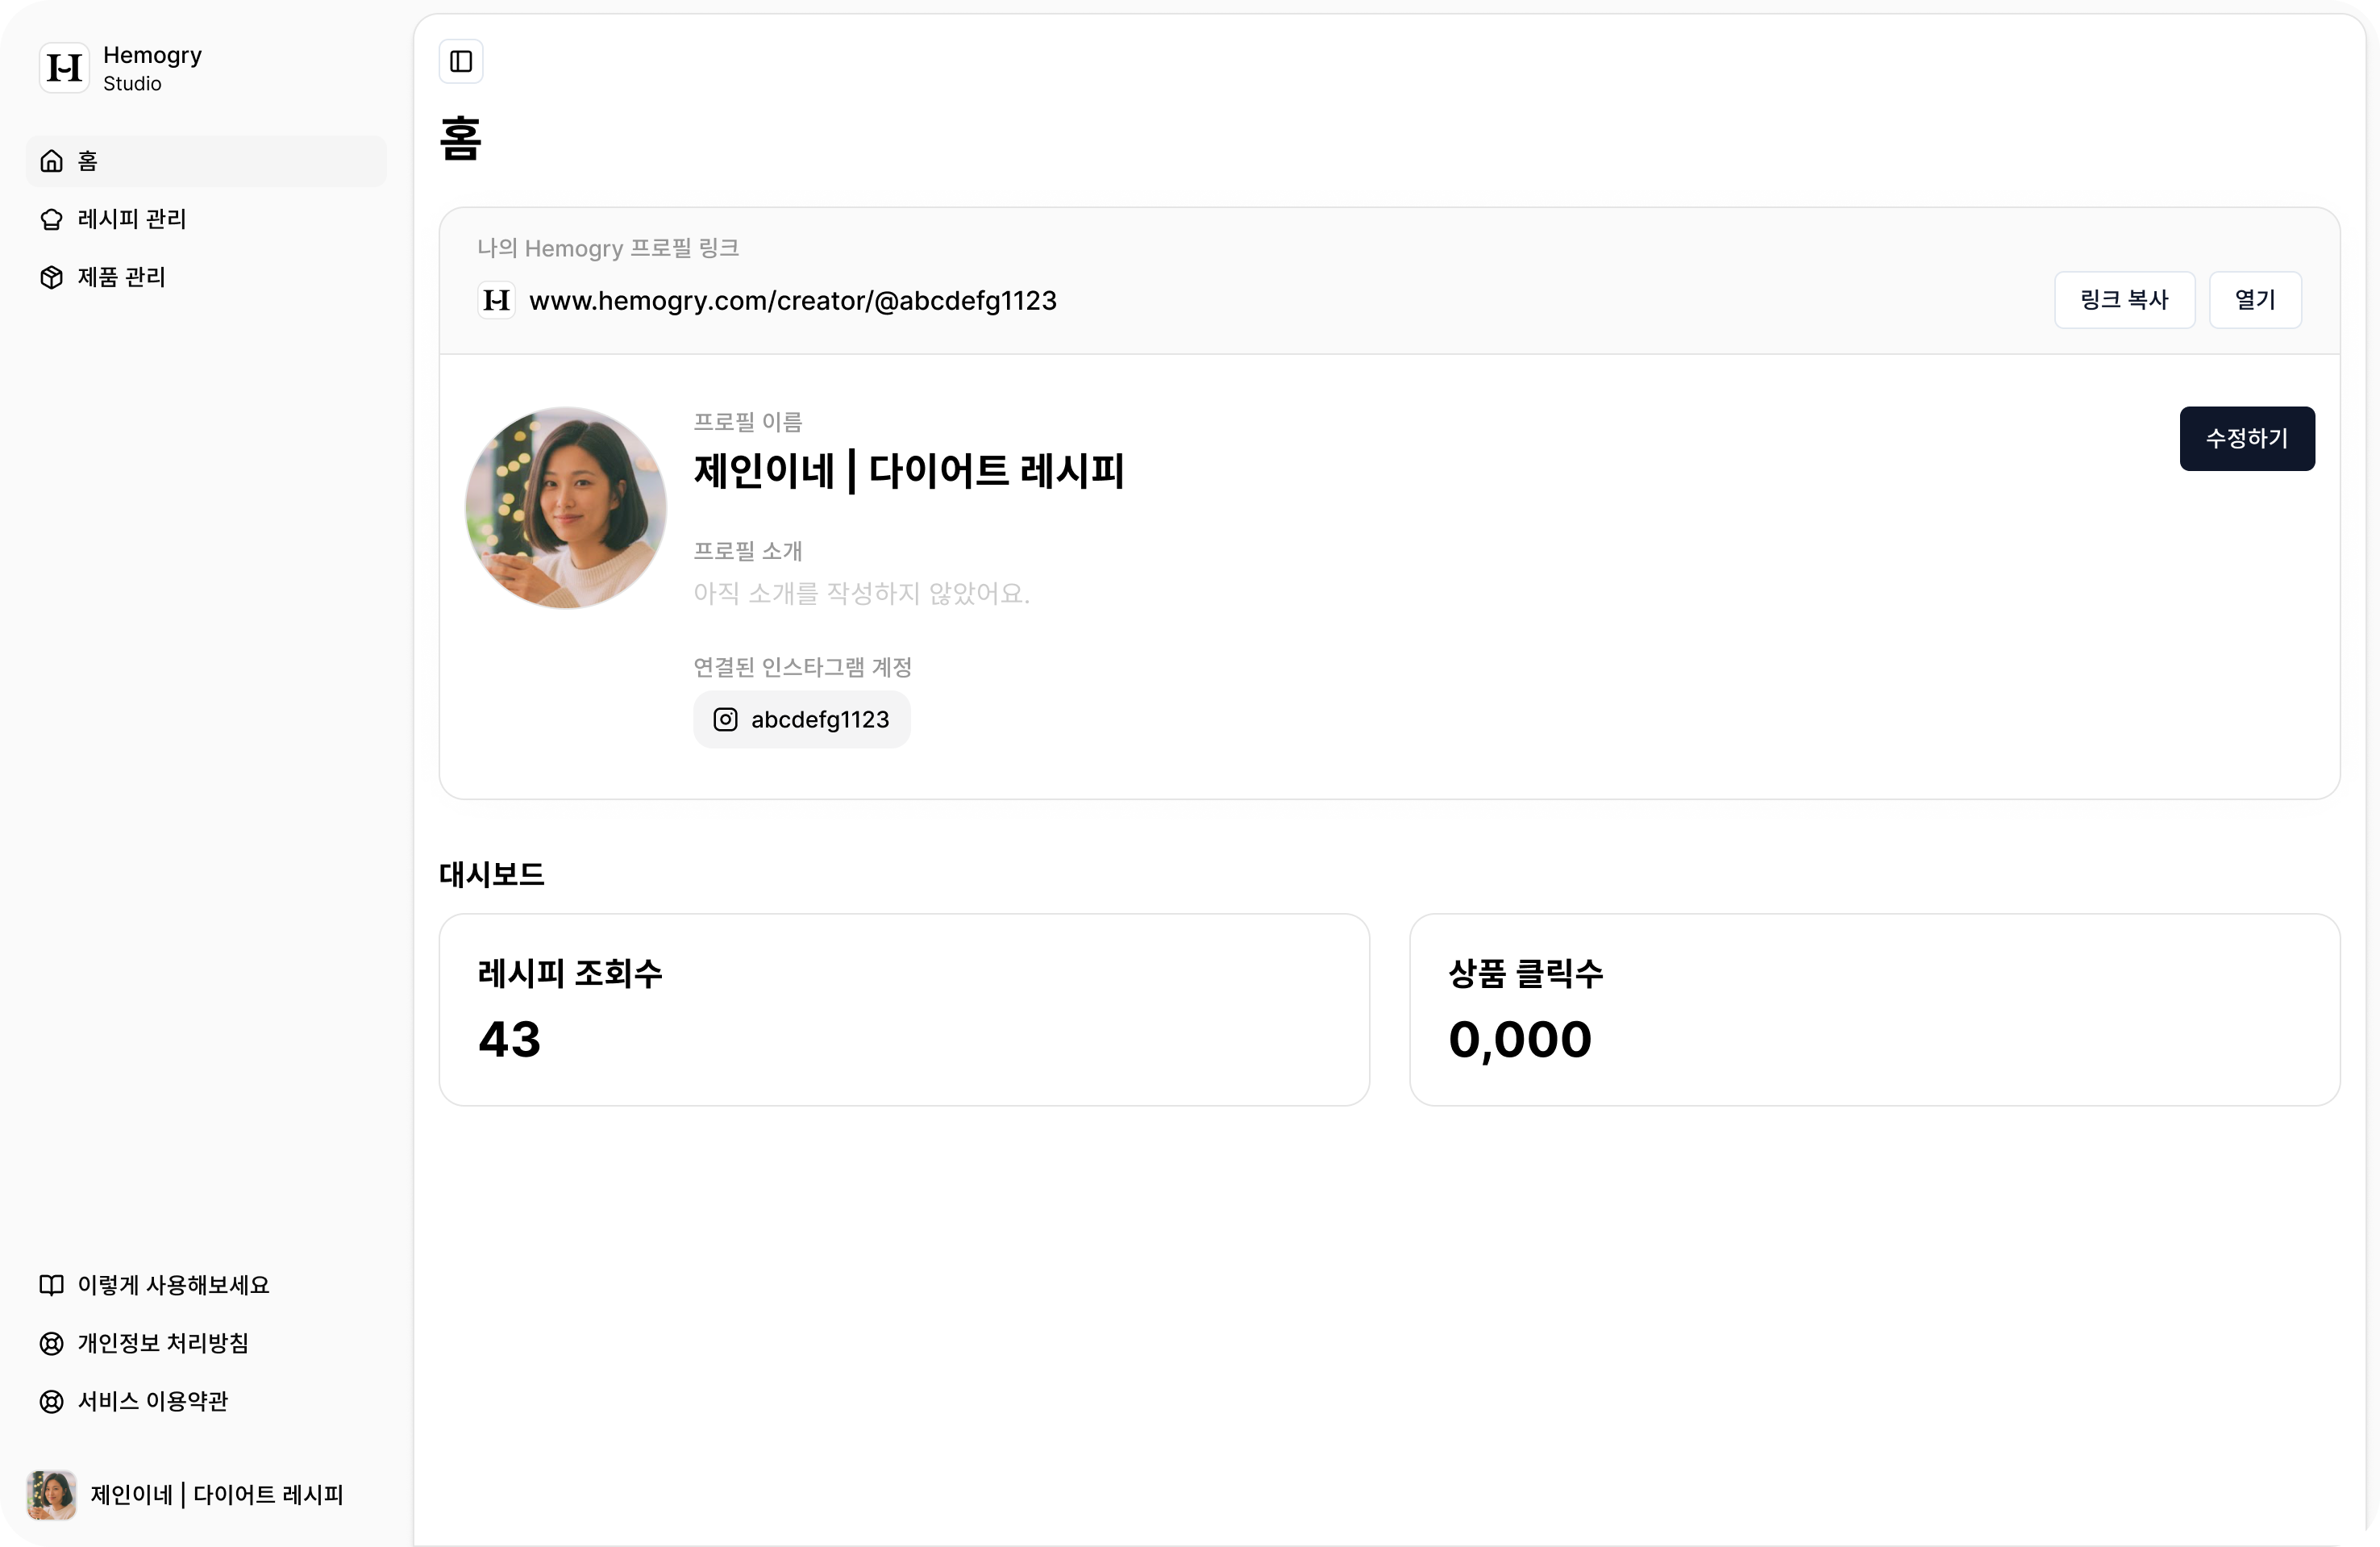Click the box icon for product management
Viewport: 2380px width, 1547px height.
[x=52, y=277]
